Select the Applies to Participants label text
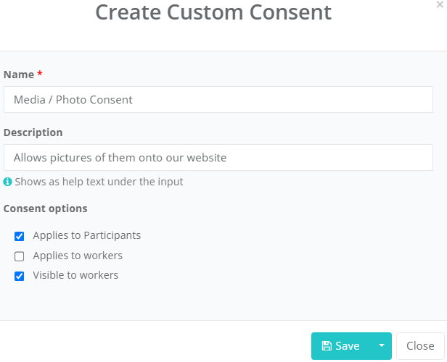447x362 pixels. 86,235
